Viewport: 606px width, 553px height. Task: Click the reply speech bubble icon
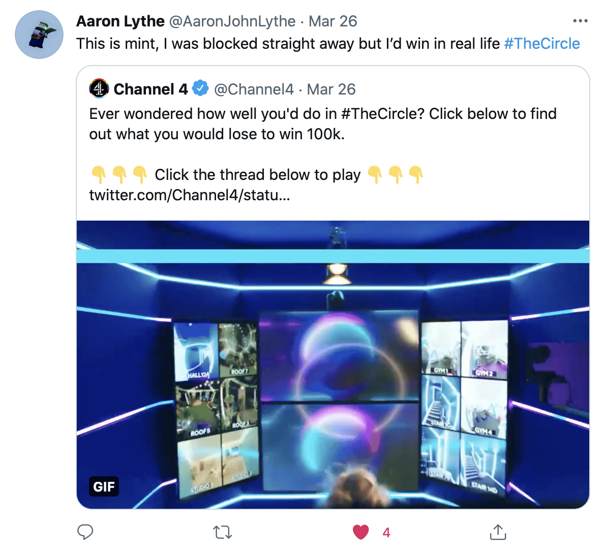(85, 532)
